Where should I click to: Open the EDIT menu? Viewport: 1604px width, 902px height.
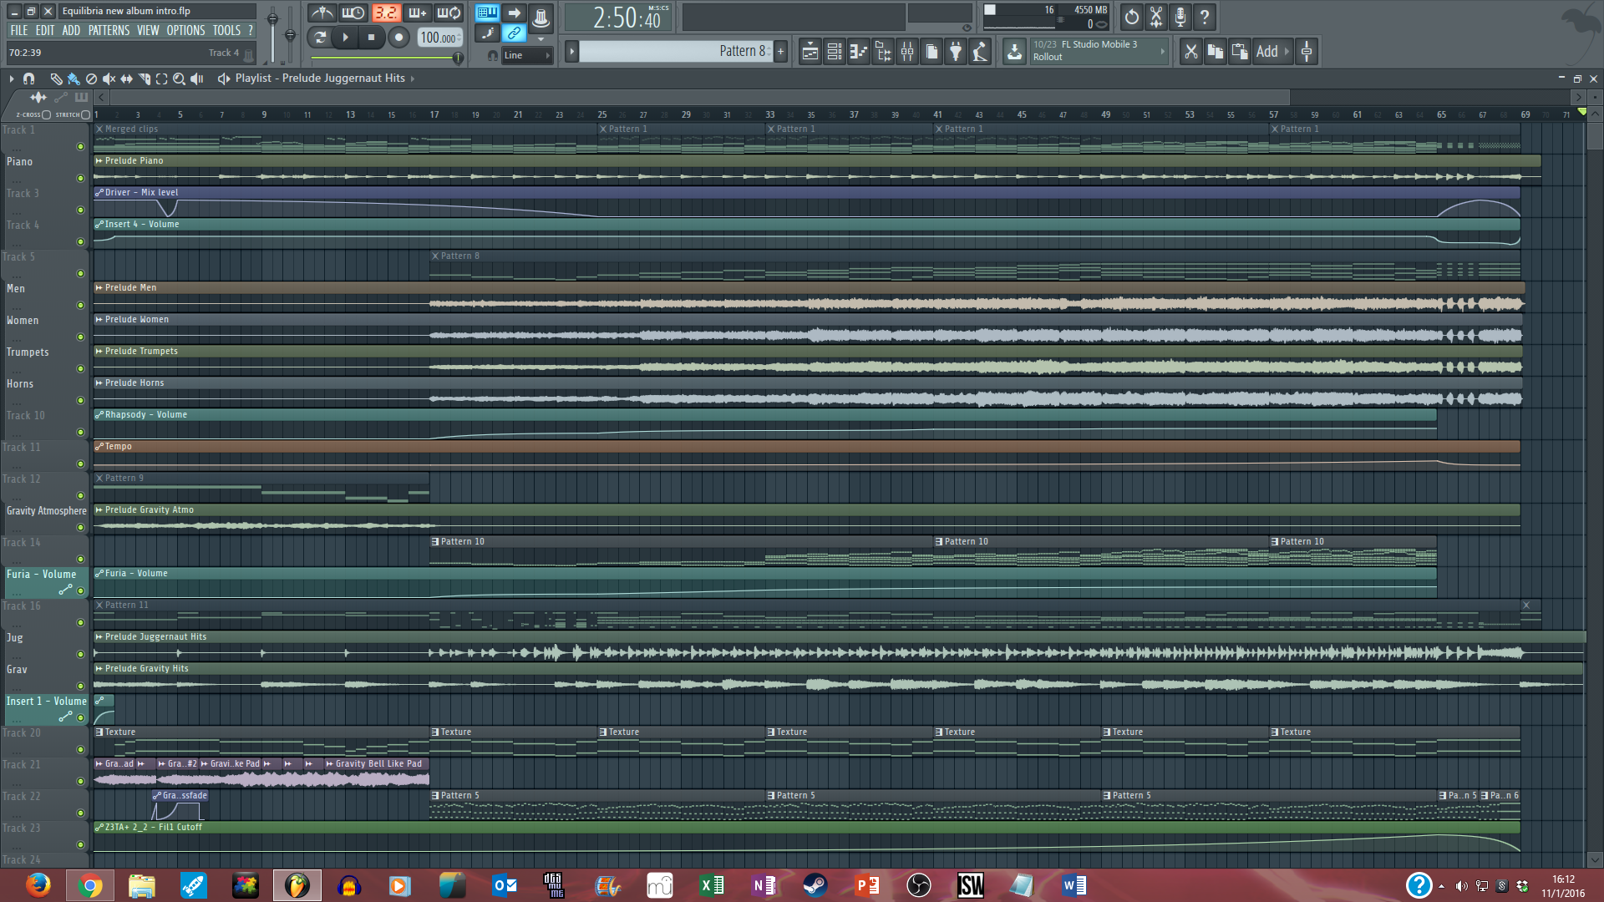(45, 30)
